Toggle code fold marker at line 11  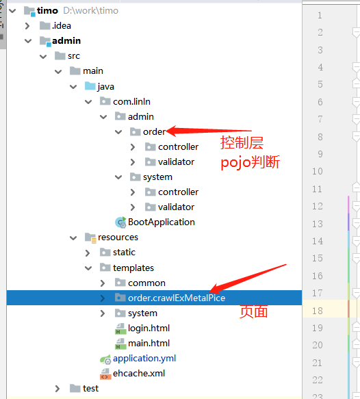pos(356,188)
